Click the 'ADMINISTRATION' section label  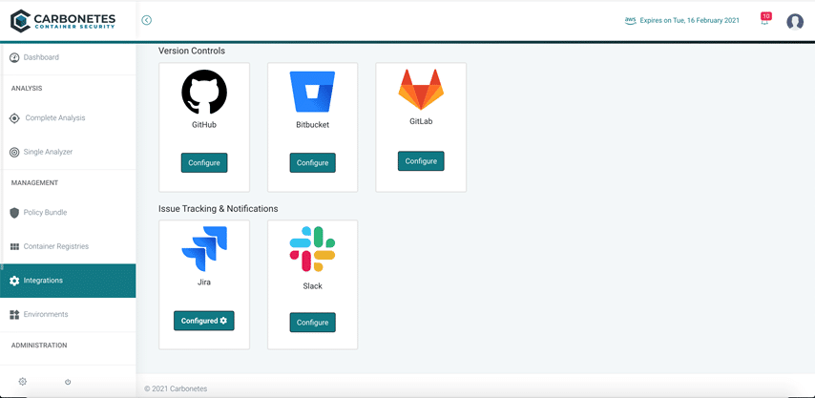39,345
